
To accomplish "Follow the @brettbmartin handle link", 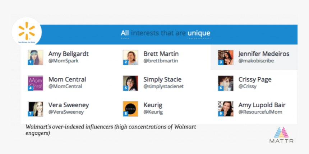I will pyautogui.click(x=161, y=61).
